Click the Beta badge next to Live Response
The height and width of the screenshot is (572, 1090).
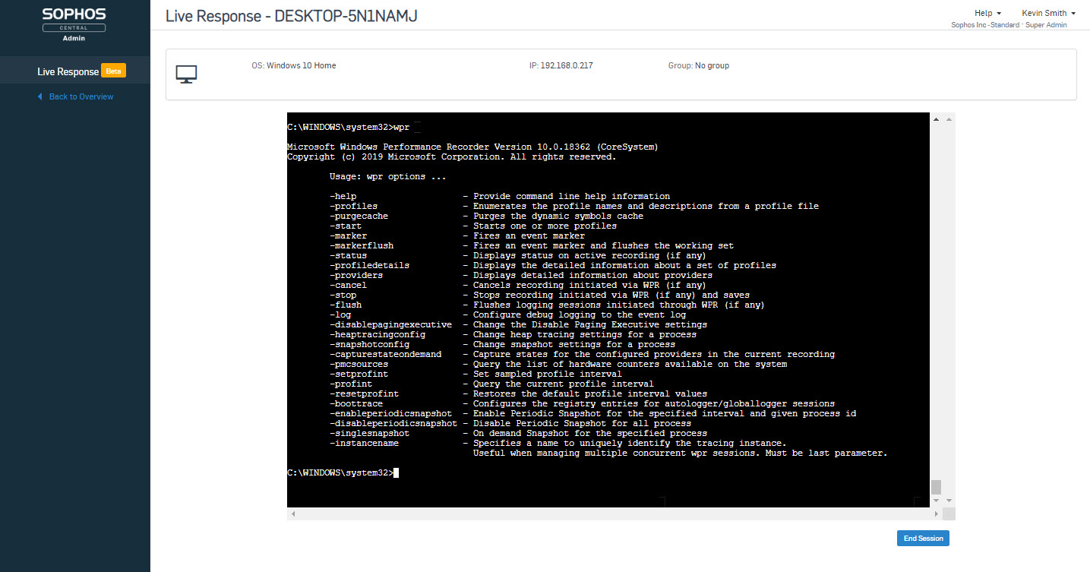113,71
